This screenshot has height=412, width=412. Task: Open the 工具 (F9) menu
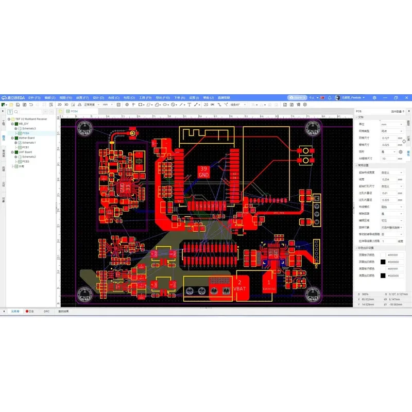pos(145,97)
